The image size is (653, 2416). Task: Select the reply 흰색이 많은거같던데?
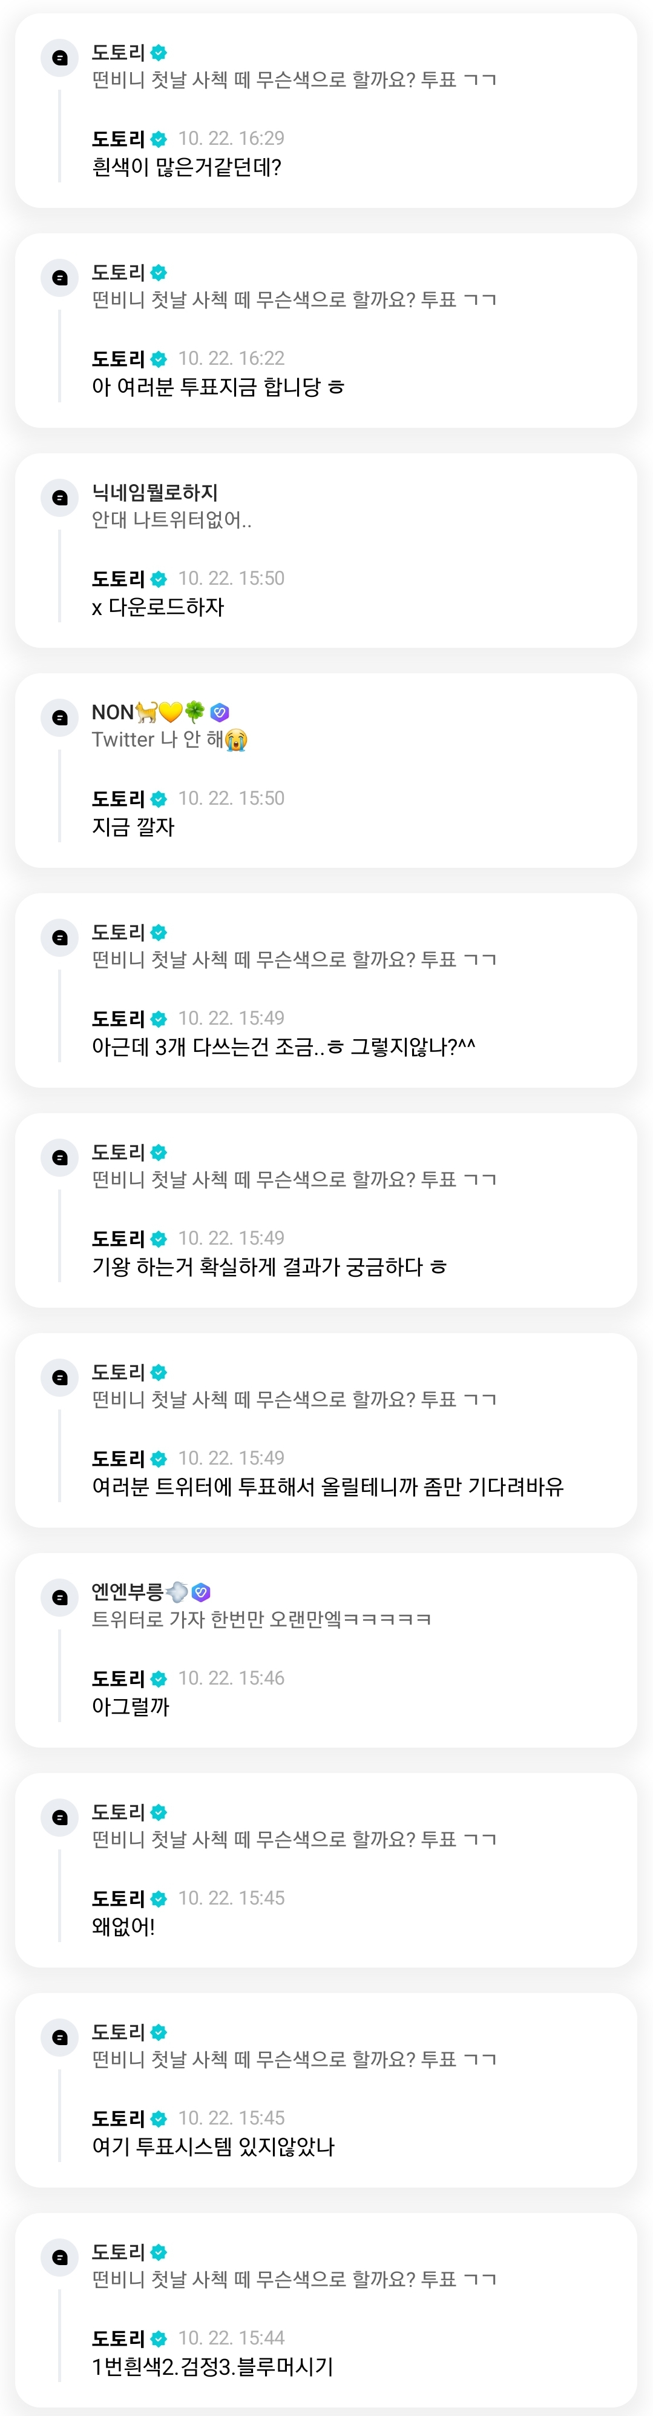click(x=186, y=167)
